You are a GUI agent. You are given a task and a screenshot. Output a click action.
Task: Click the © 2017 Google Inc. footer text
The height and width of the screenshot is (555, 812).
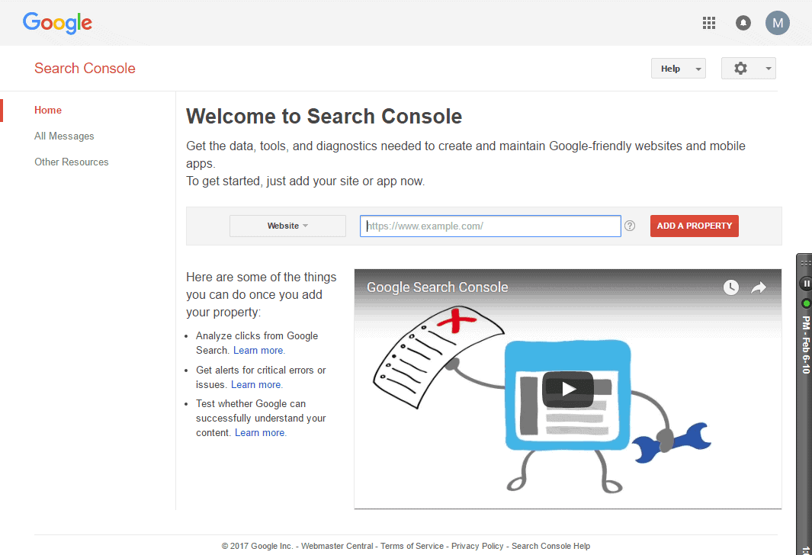point(258,546)
